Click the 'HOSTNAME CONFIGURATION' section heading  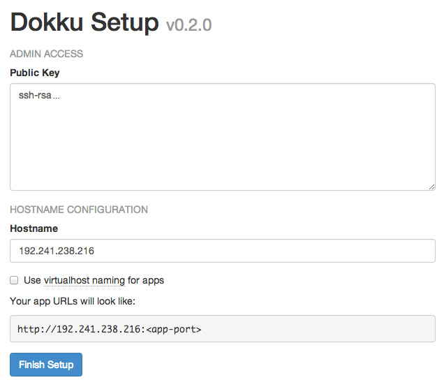coord(79,210)
